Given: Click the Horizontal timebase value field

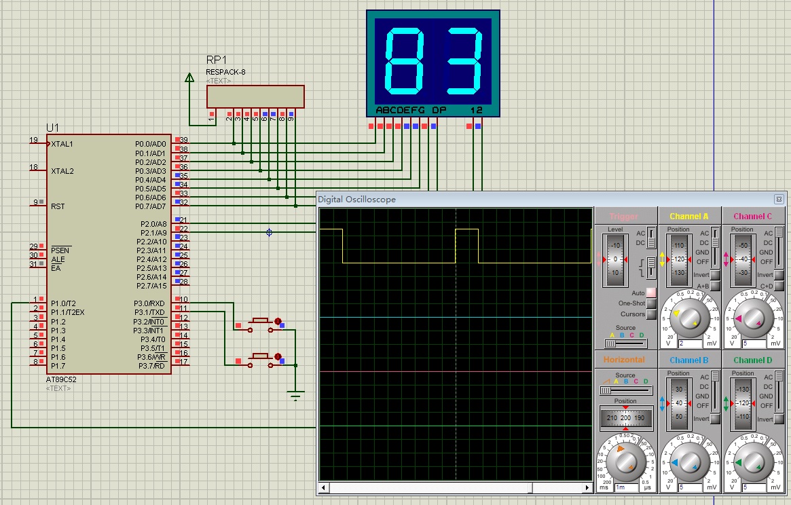Looking at the screenshot, I should coord(626,487).
